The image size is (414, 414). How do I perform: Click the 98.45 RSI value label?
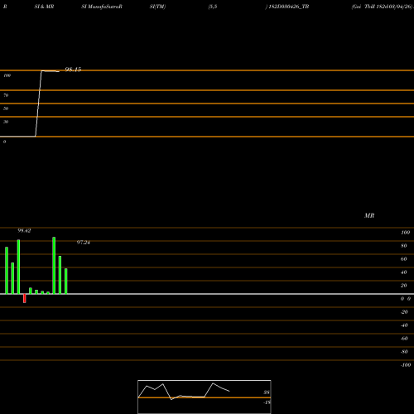[x=73, y=70]
